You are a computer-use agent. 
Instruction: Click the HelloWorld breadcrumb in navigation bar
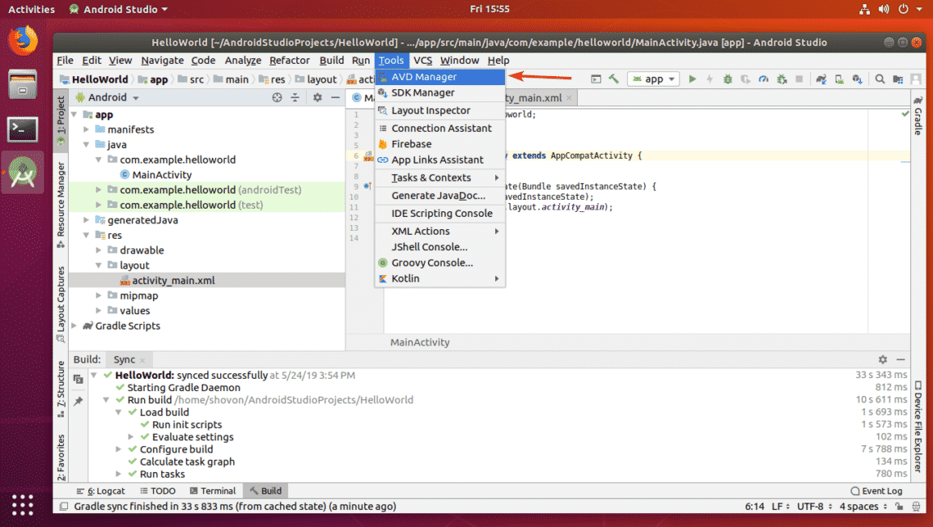click(94, 79)
